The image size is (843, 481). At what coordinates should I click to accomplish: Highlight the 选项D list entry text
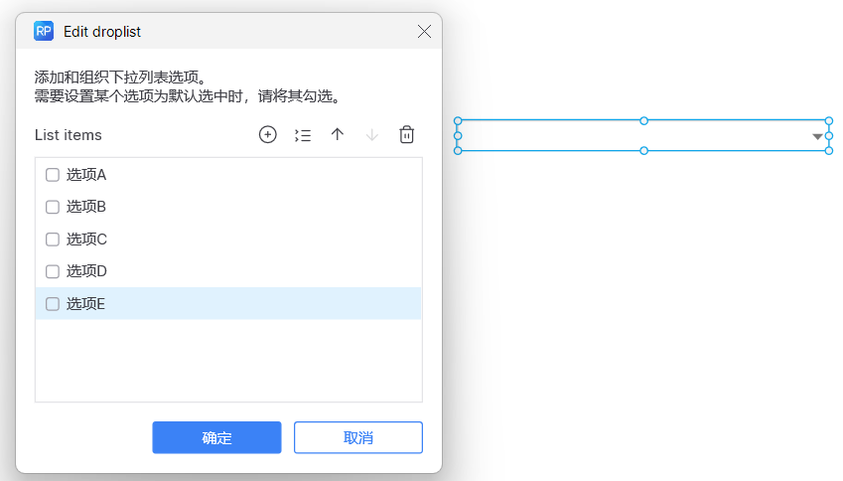86,271
